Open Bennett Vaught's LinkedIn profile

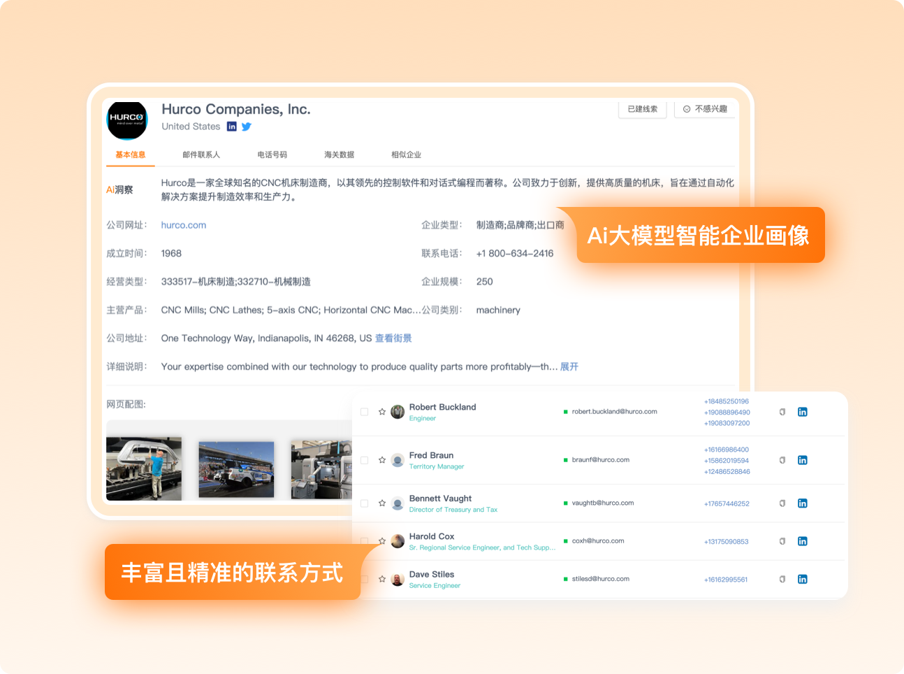click(803, 503)
